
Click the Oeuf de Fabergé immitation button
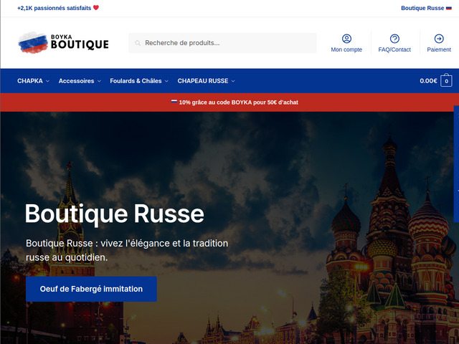click(91, 289)
